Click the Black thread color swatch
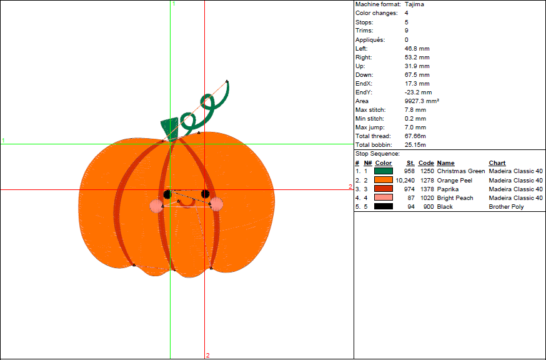The height and width of the screenshot is (360, 546). [384, 206]
